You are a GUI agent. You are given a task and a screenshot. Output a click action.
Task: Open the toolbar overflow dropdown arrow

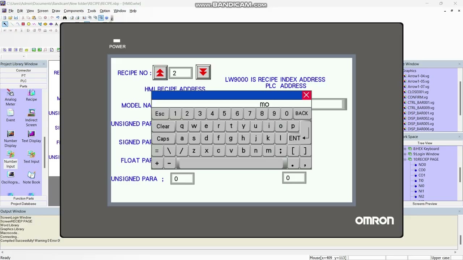click(112, 18)
